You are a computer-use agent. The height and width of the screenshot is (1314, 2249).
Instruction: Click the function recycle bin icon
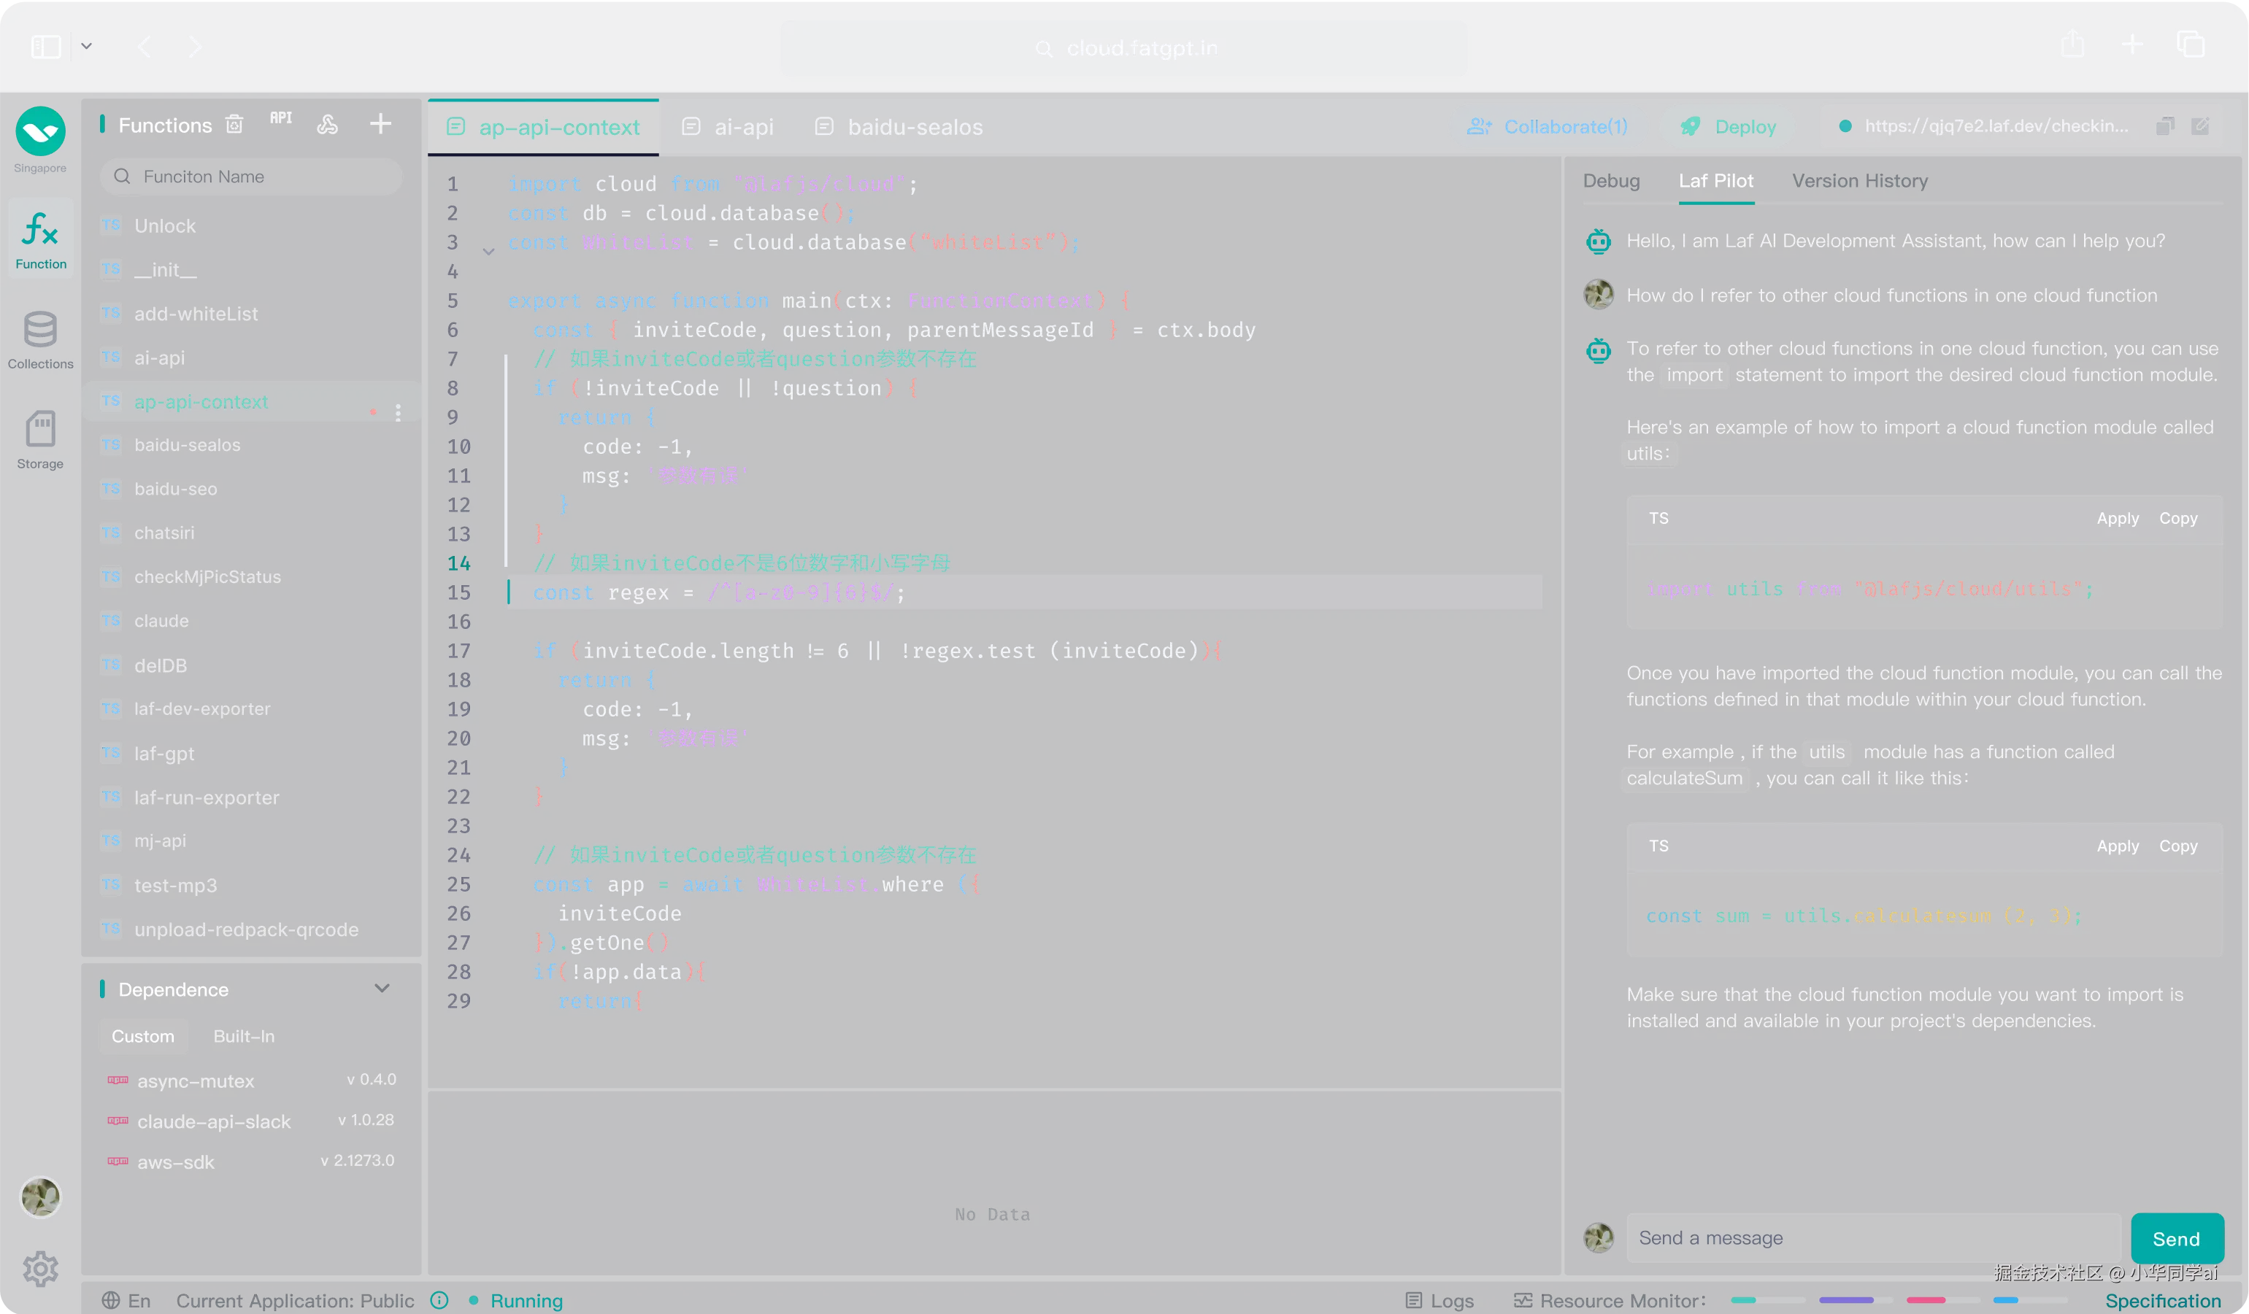point(235,124)
